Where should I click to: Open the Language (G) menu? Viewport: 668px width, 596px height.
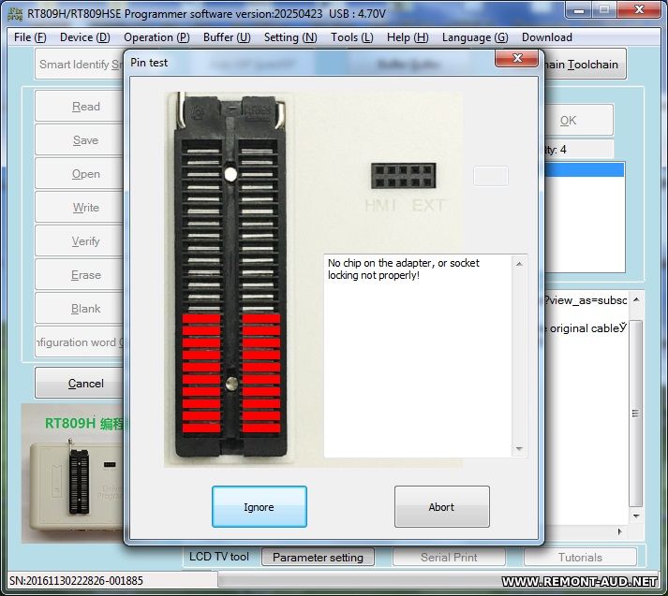[x=475, y=37]
